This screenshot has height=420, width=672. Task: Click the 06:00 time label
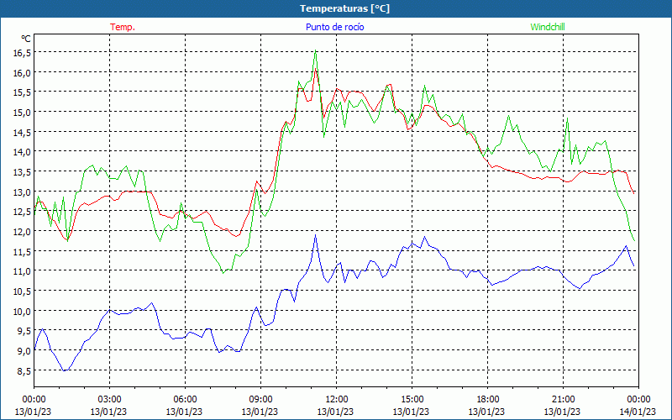(x=185, y=400)
